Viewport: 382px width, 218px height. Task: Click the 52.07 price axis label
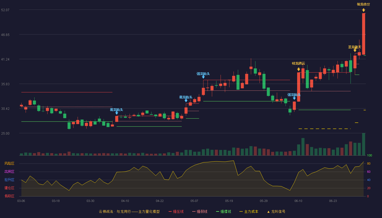[5, 10]
